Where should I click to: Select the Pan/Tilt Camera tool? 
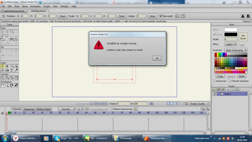16,78
